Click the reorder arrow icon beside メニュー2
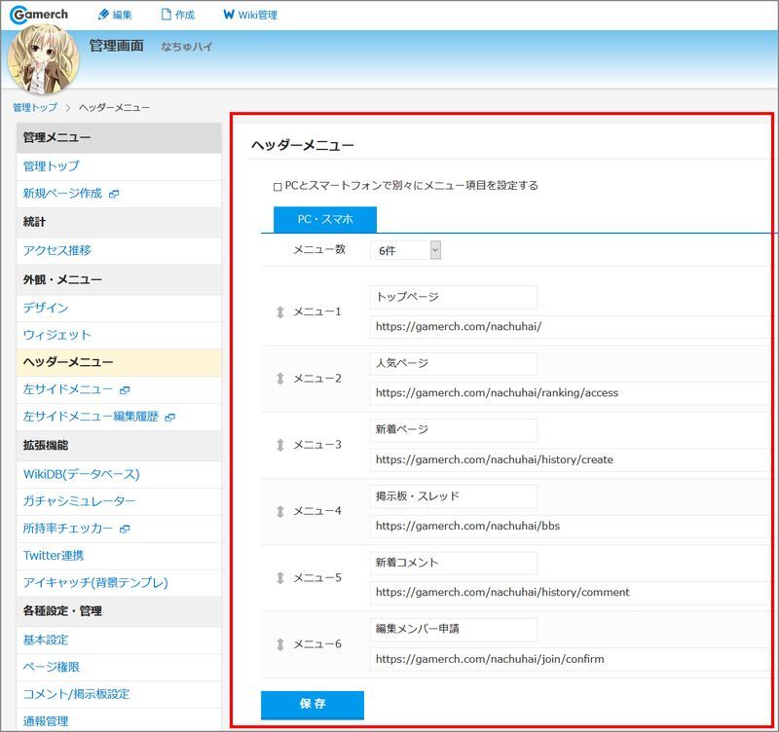 [x=280, y=379]
